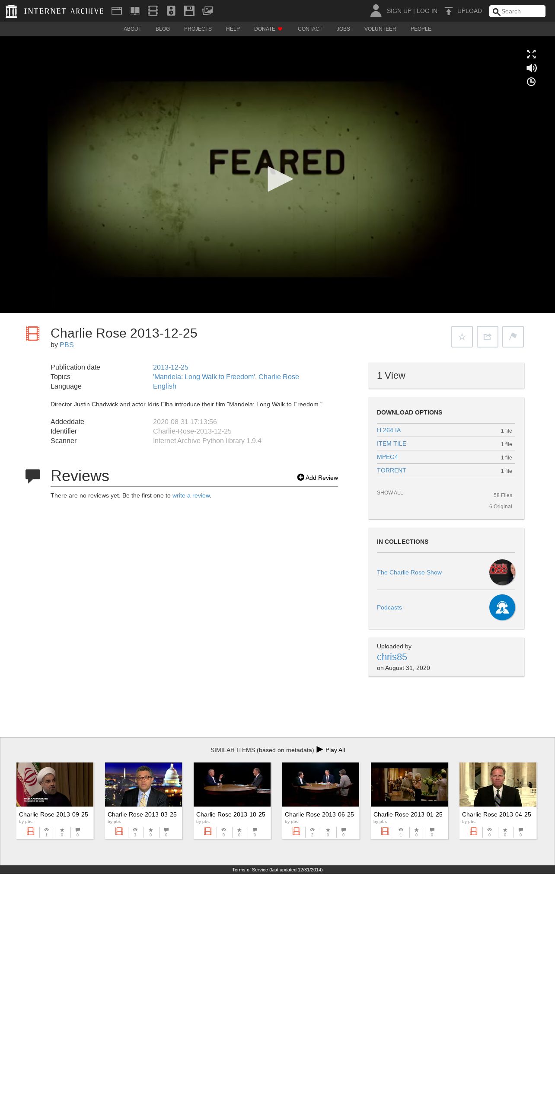The height and width of the screenshot is (1110, 555).
Task: Click the '6 Original' count text
Action: (x=501, y=507)
